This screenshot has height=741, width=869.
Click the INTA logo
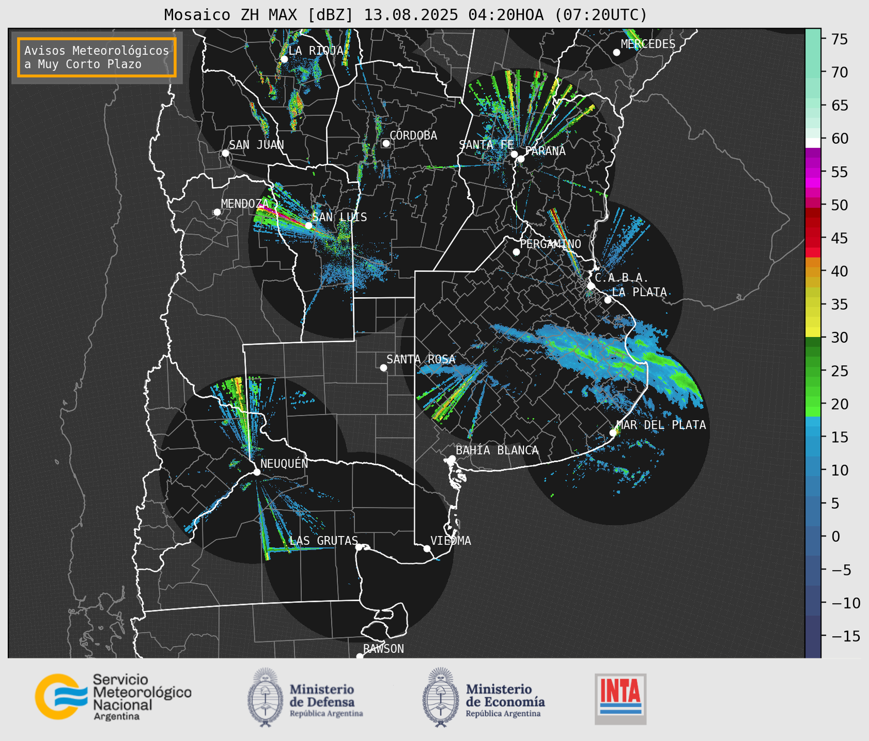point(621,699)
